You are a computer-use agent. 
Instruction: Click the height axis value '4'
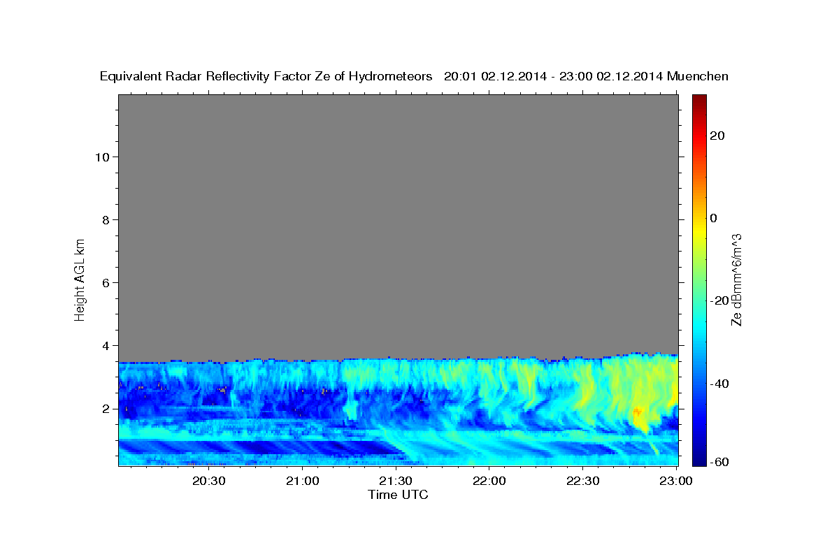tap(106, 345)
